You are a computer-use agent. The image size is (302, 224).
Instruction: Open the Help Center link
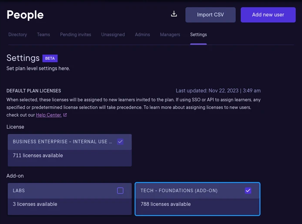(49, 115)
